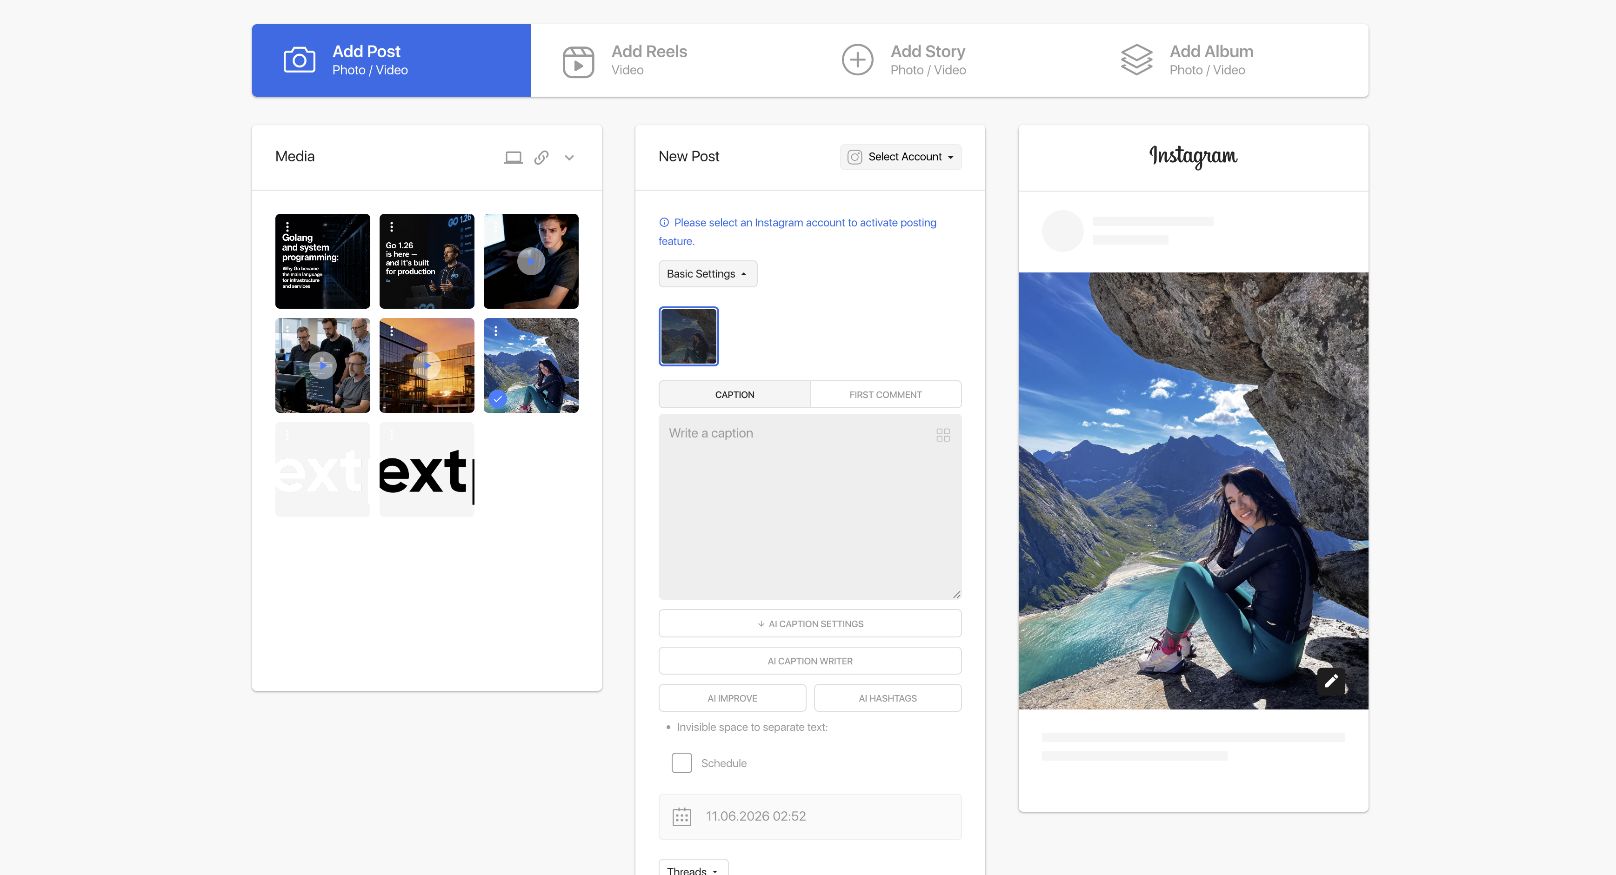The width and height of the screenshot is (1616, 875).
Task: Deselect the checked mountain photo checkmark
Action: coord(497,398)
